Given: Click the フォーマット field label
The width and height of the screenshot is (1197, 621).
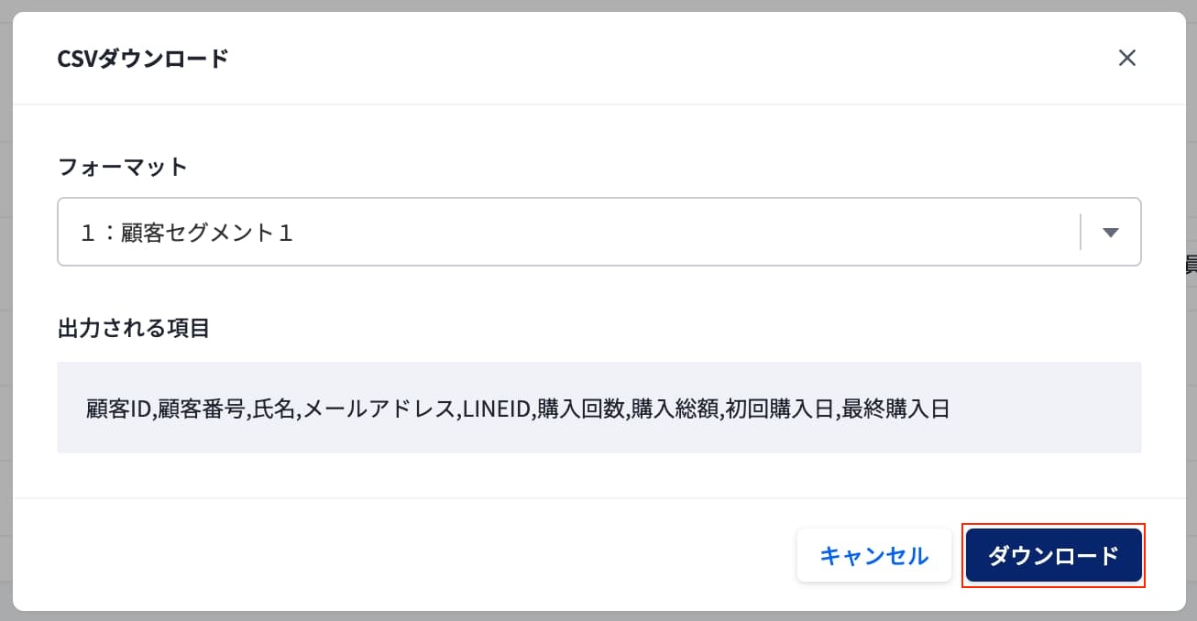Looking at the screenshot, I should tap(122, 167).
